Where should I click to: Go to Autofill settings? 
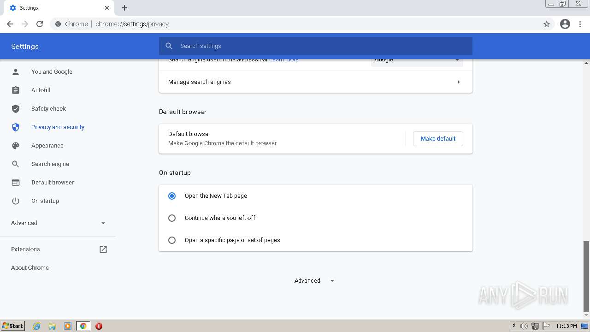(41, 90)
